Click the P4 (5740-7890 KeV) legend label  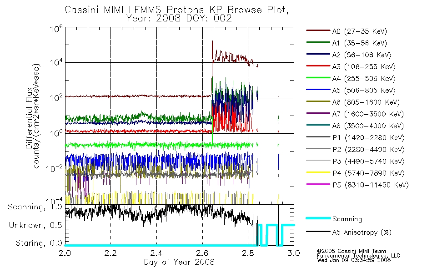[x=368, y=173]
